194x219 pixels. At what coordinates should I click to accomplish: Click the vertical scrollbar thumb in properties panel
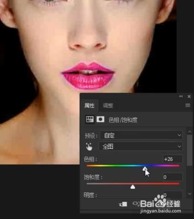click(190, 150)
